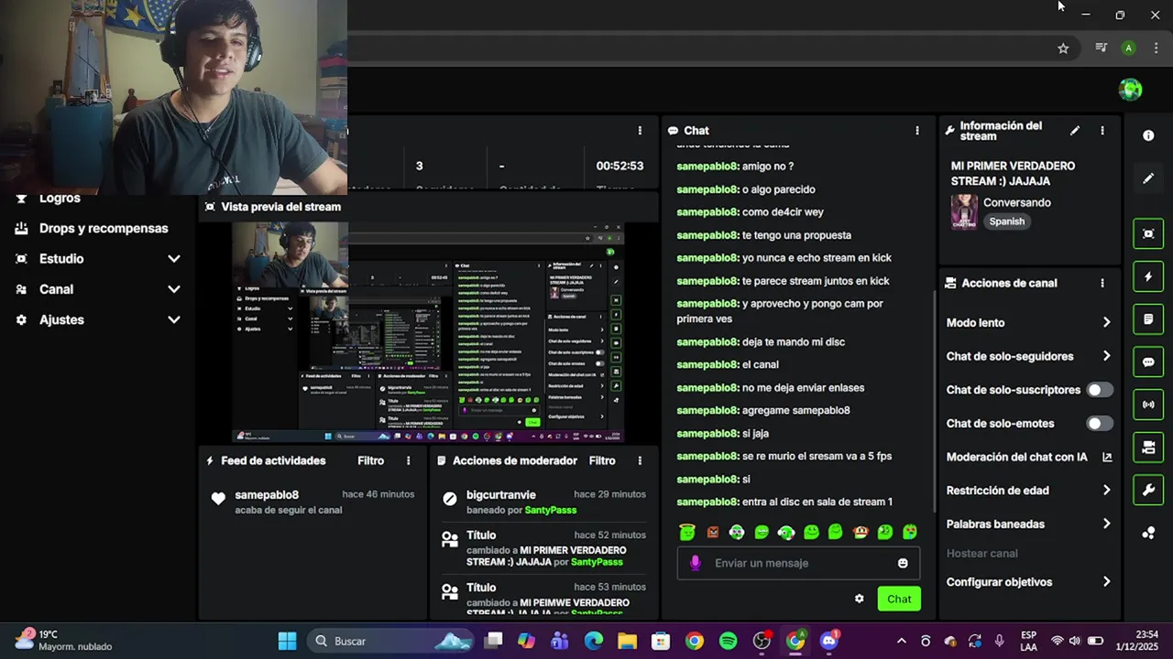1173x659 pixels.
Task: Expand the Canal sidebar section chevron
Action: click(174, 289)
